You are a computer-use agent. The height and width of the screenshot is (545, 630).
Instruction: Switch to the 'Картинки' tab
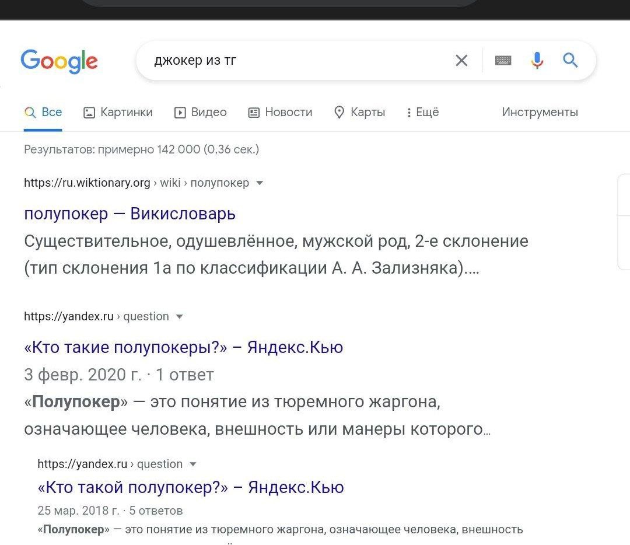118,112
